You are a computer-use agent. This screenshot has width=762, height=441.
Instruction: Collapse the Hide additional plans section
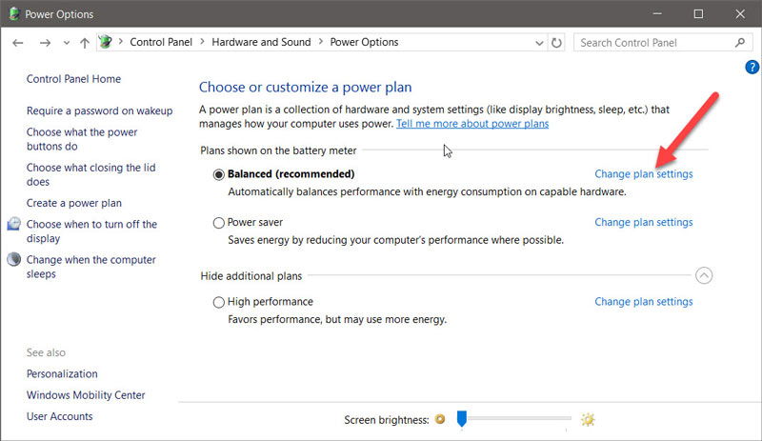704,275
